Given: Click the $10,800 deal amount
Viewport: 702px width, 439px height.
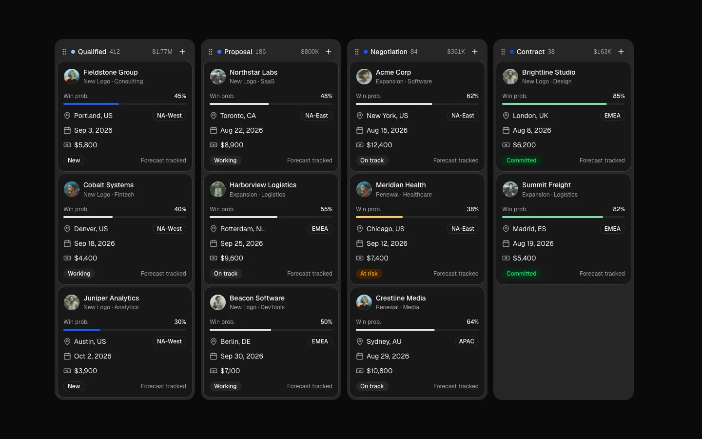Looking at the screenshot, I should click(x=380, y=371).
